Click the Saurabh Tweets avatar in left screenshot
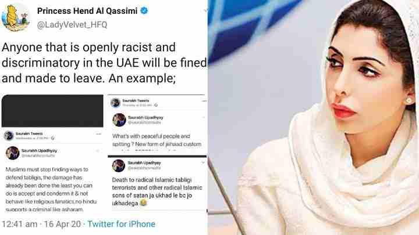This screenshot has width=419, height=235. pos(9,136)
